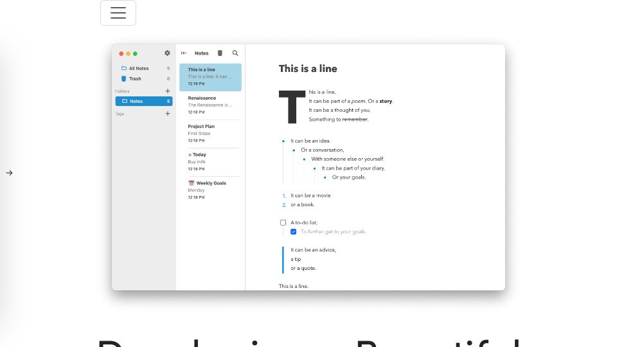This screenshot has width=617, height=347.
Task: Add a new folder with plus icon
Action: click(x=168, y=91)
